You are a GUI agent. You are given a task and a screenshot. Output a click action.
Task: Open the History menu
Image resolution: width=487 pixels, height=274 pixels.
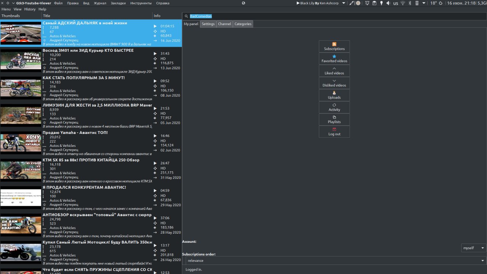coord(30,9)
